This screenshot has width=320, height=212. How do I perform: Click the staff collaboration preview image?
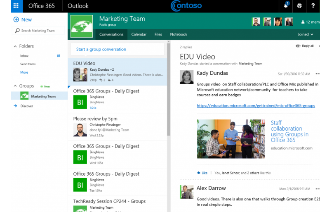click(x=231, y=139)
